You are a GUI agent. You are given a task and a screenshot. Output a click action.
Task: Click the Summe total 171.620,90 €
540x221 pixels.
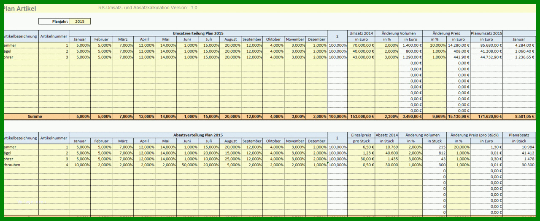[486, 116]
